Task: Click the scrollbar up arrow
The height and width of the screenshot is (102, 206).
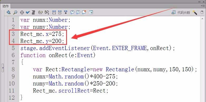Action: coord(202,19)
